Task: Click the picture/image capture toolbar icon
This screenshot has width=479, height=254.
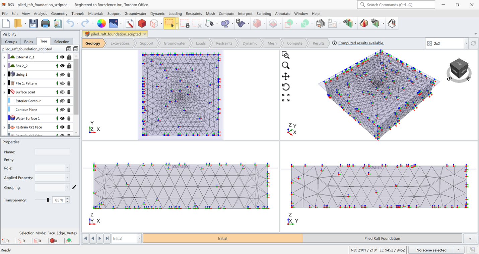Action: (x=113, y=23)
